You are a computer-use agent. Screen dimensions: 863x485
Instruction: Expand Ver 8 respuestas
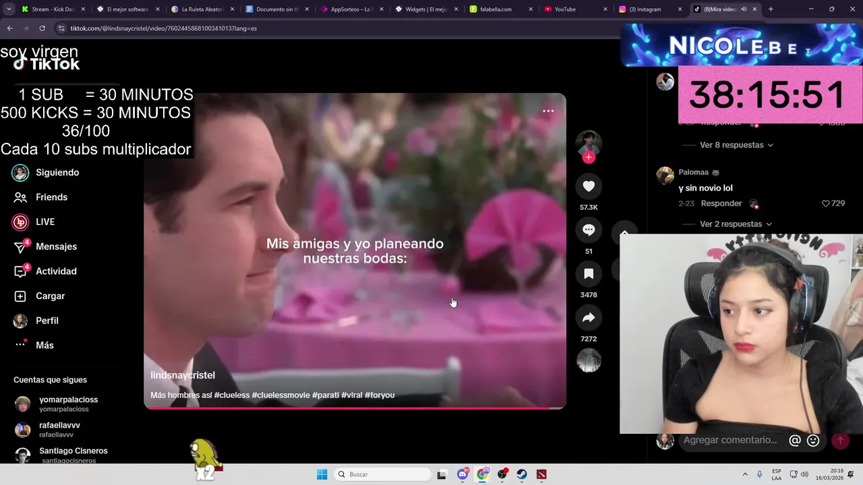736,145
